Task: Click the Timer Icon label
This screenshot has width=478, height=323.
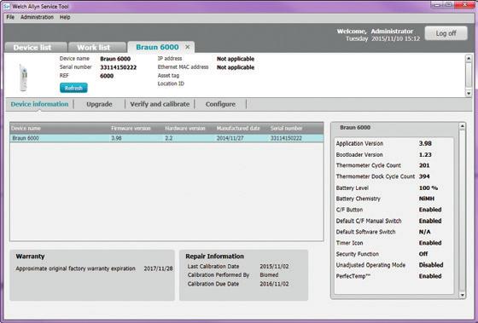Action: (349, 243)
